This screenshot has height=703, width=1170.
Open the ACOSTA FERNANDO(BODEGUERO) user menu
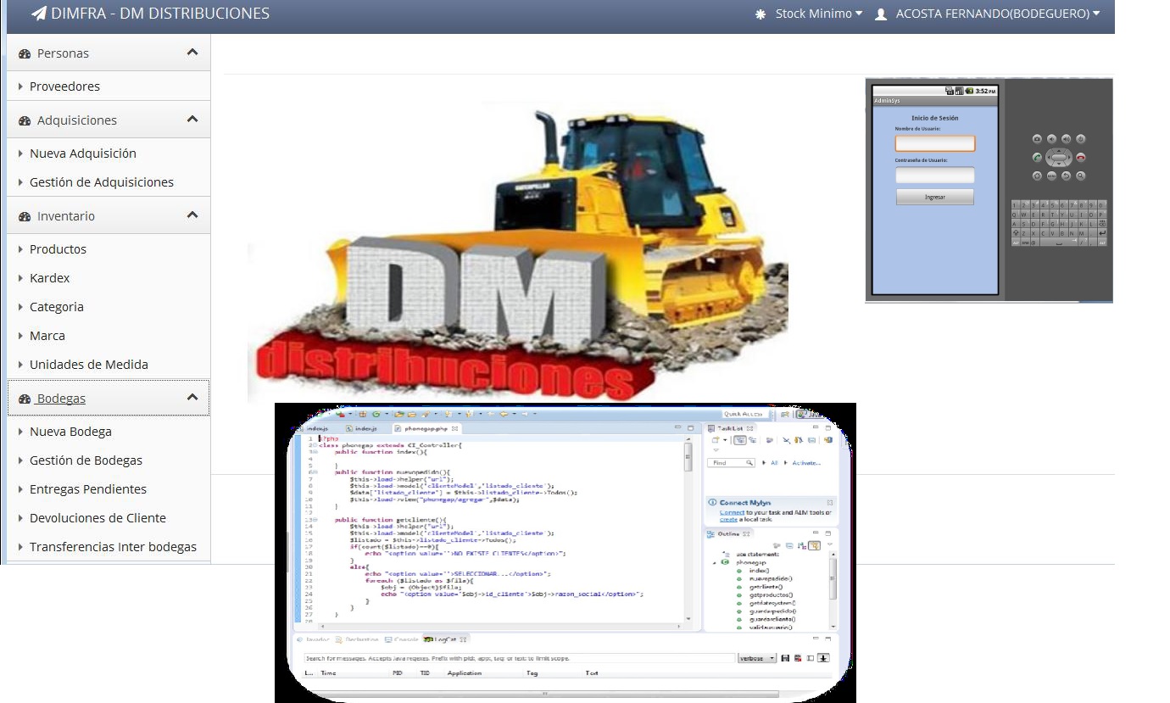[998, 14]
